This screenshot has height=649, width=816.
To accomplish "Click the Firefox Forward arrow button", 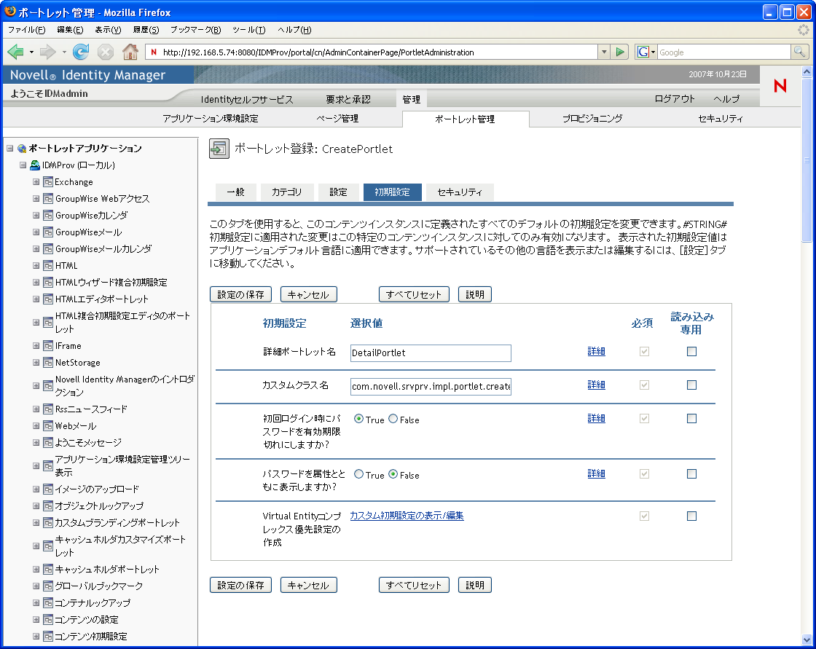I will tap(47, 52).
